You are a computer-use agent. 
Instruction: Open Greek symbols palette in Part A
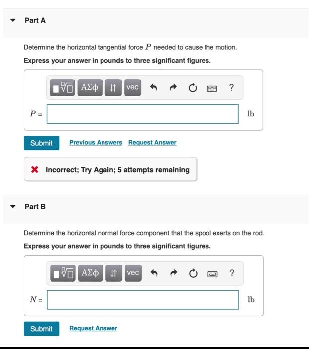[x=90, y=88]
